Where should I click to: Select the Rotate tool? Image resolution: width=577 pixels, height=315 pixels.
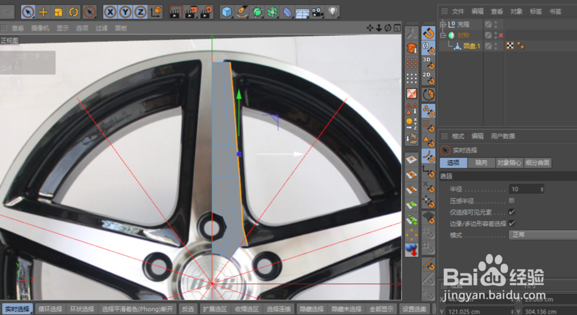[74, 12]
